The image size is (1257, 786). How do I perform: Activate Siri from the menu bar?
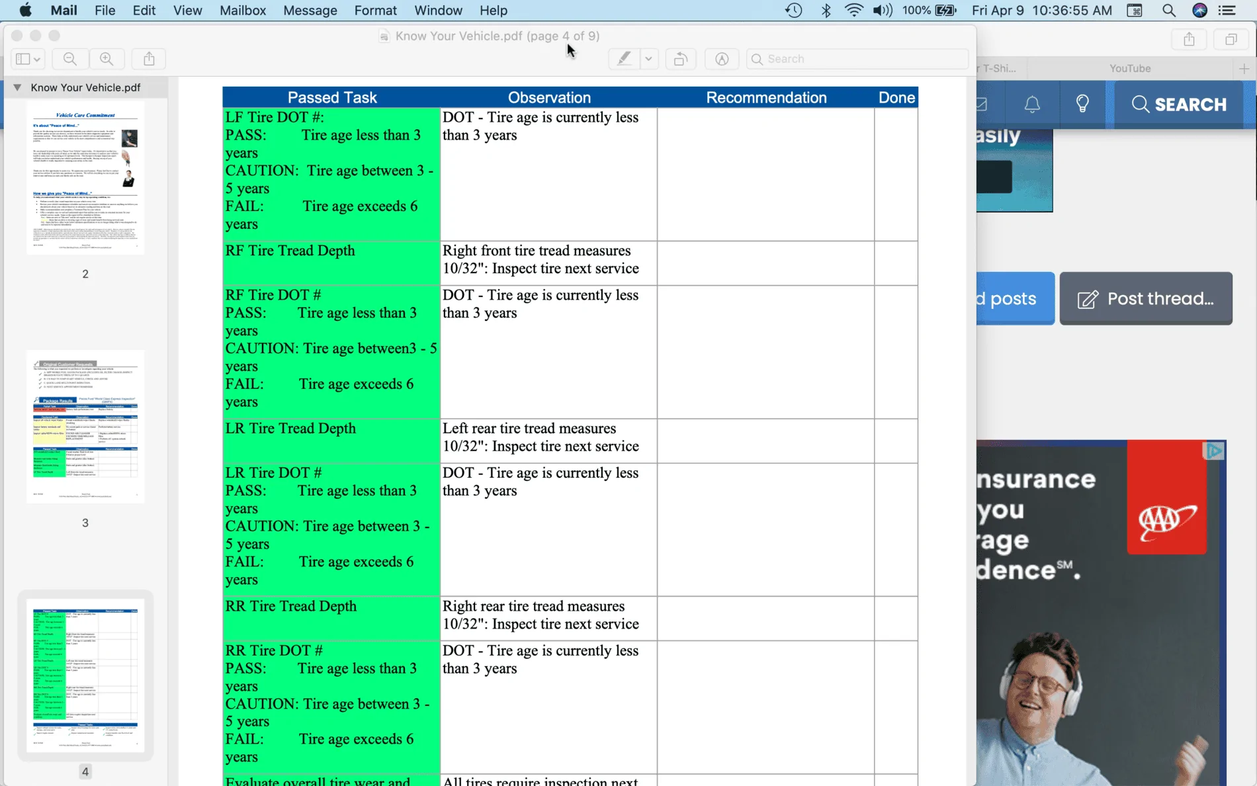click(1199, 11)
